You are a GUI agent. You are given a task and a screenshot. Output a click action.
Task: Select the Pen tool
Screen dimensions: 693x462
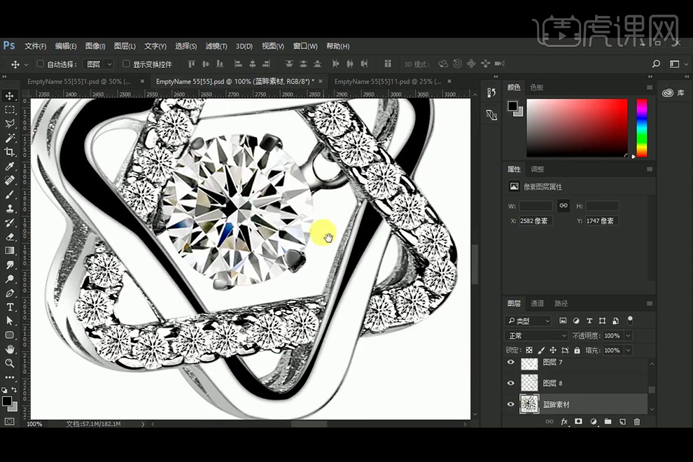[9, 293]
